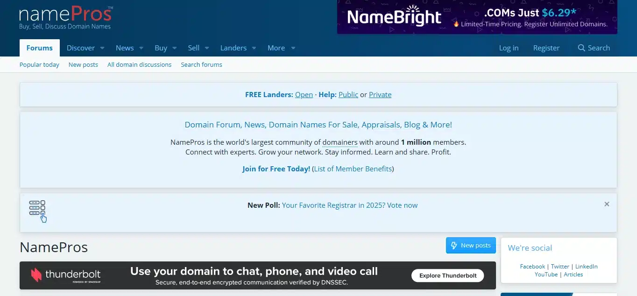The height and width of the screenshot is (296, 637).
Task: Dismiss the New Poll notice
Action: [607, 204]
